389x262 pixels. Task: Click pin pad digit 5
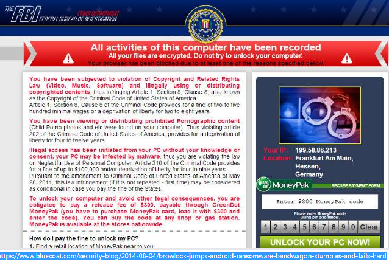[304, 227]
